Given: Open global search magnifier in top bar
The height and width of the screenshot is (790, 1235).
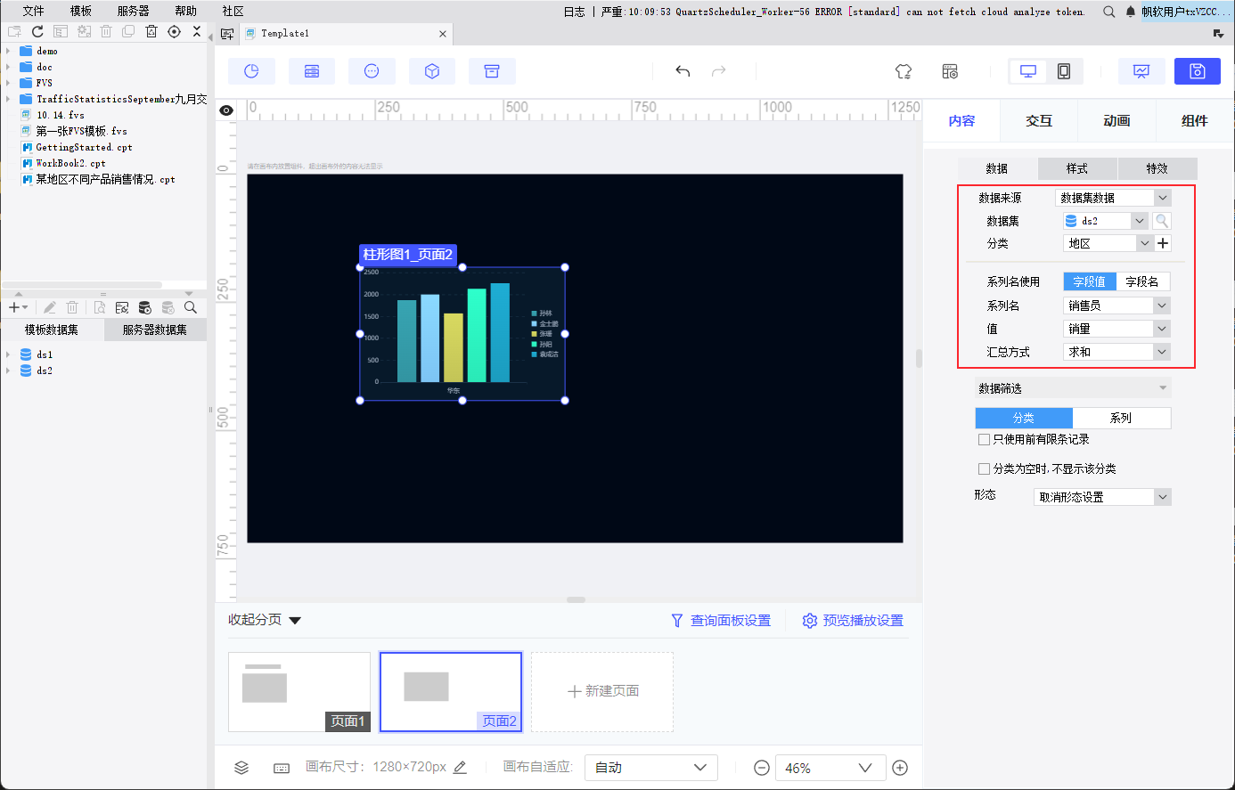Looking at the screenshot, I should [x=1108, y=12].
